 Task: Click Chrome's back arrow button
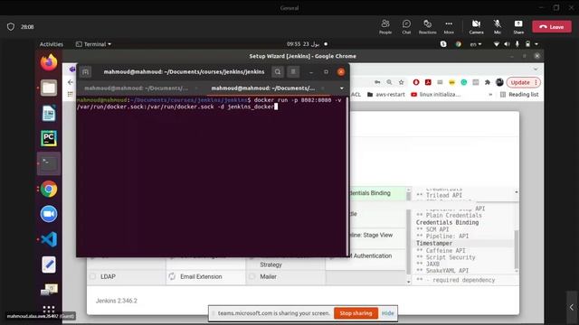tap(71, 82)
